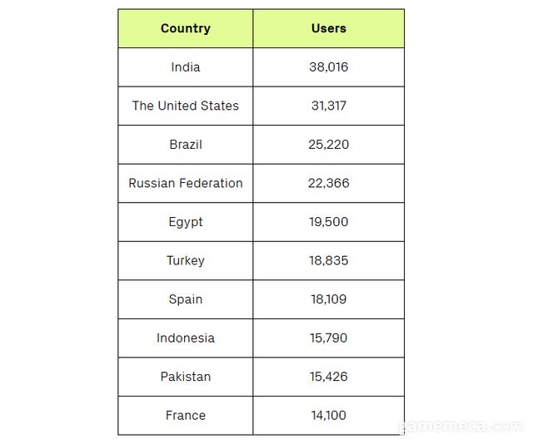Select the Russian Federation cell
This screenshot has width=533, height=444.
coord(185,183)
